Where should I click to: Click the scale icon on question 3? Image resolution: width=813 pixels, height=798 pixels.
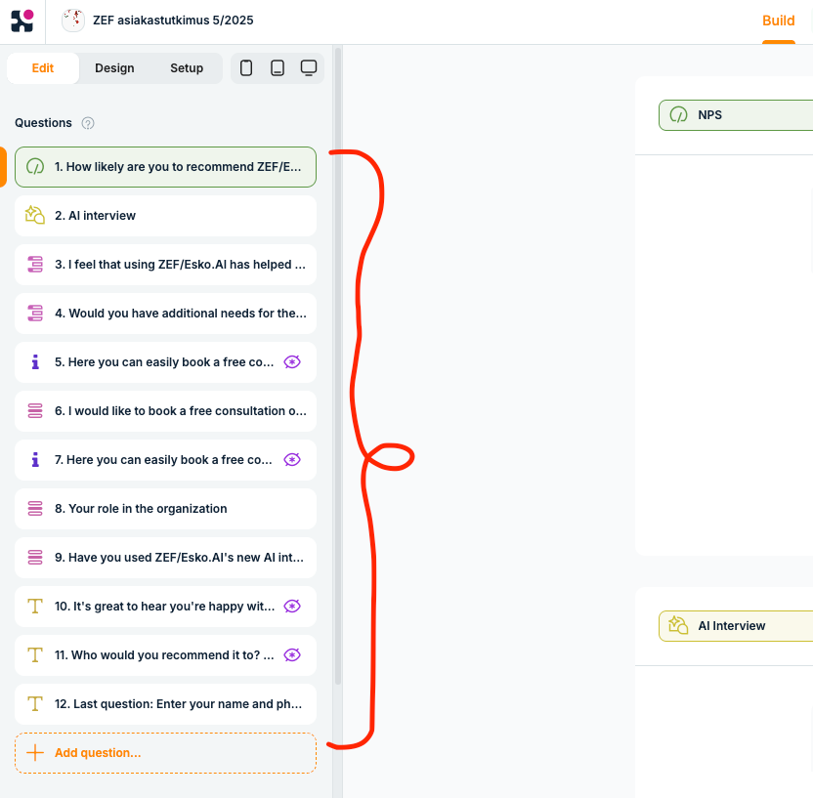(35, 265)
